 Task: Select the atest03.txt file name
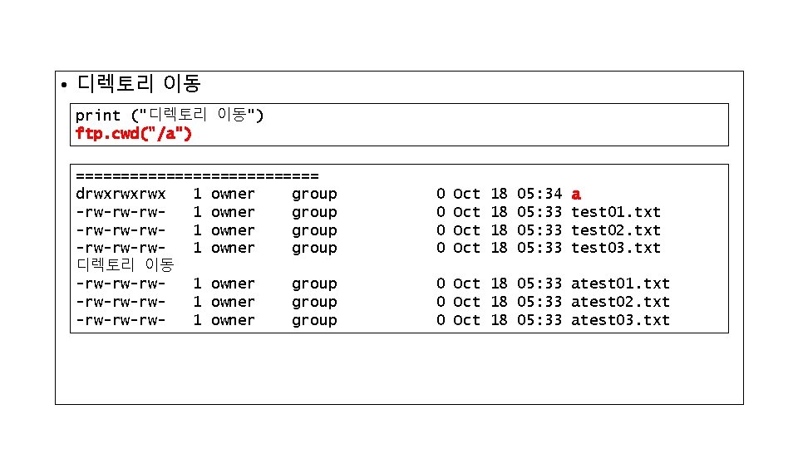point(620,320)
